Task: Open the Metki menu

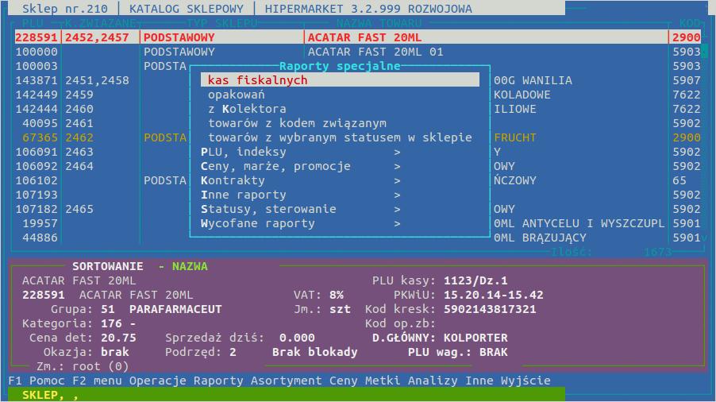Action: tap(383, 381)
